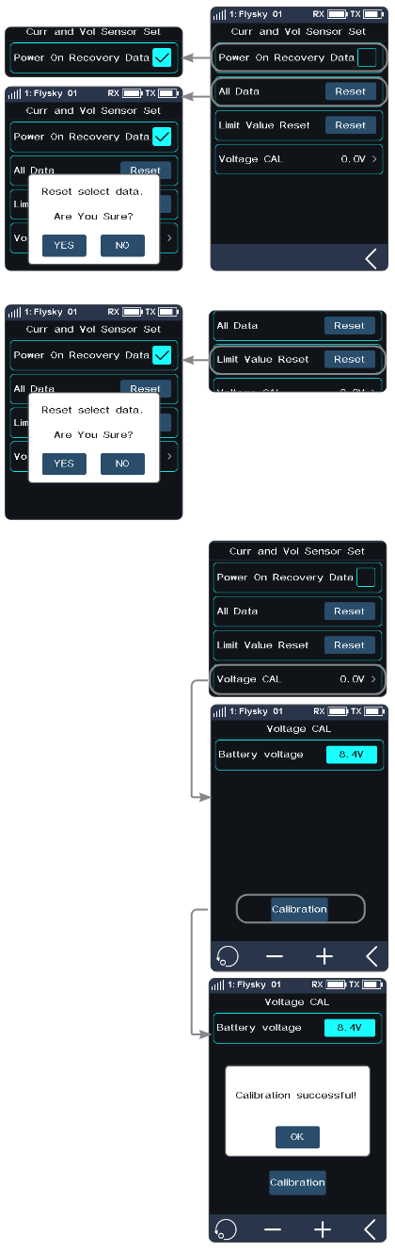Tap back arrow on screen showing Calibration successful

pos(370,1229)
